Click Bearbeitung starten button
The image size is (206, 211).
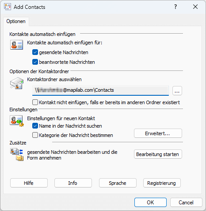click(x=158, y=154)
